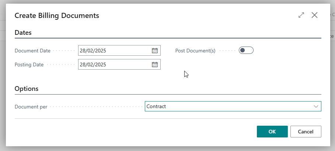Collapse the Options section heading
The width and height of the screenshot is (335, 151).
pos(27,89)
